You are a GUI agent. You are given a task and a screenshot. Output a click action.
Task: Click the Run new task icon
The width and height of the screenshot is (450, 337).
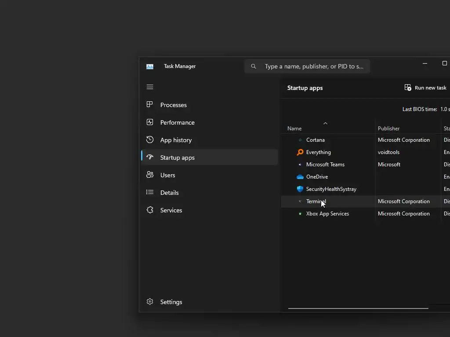coord(408,88)
